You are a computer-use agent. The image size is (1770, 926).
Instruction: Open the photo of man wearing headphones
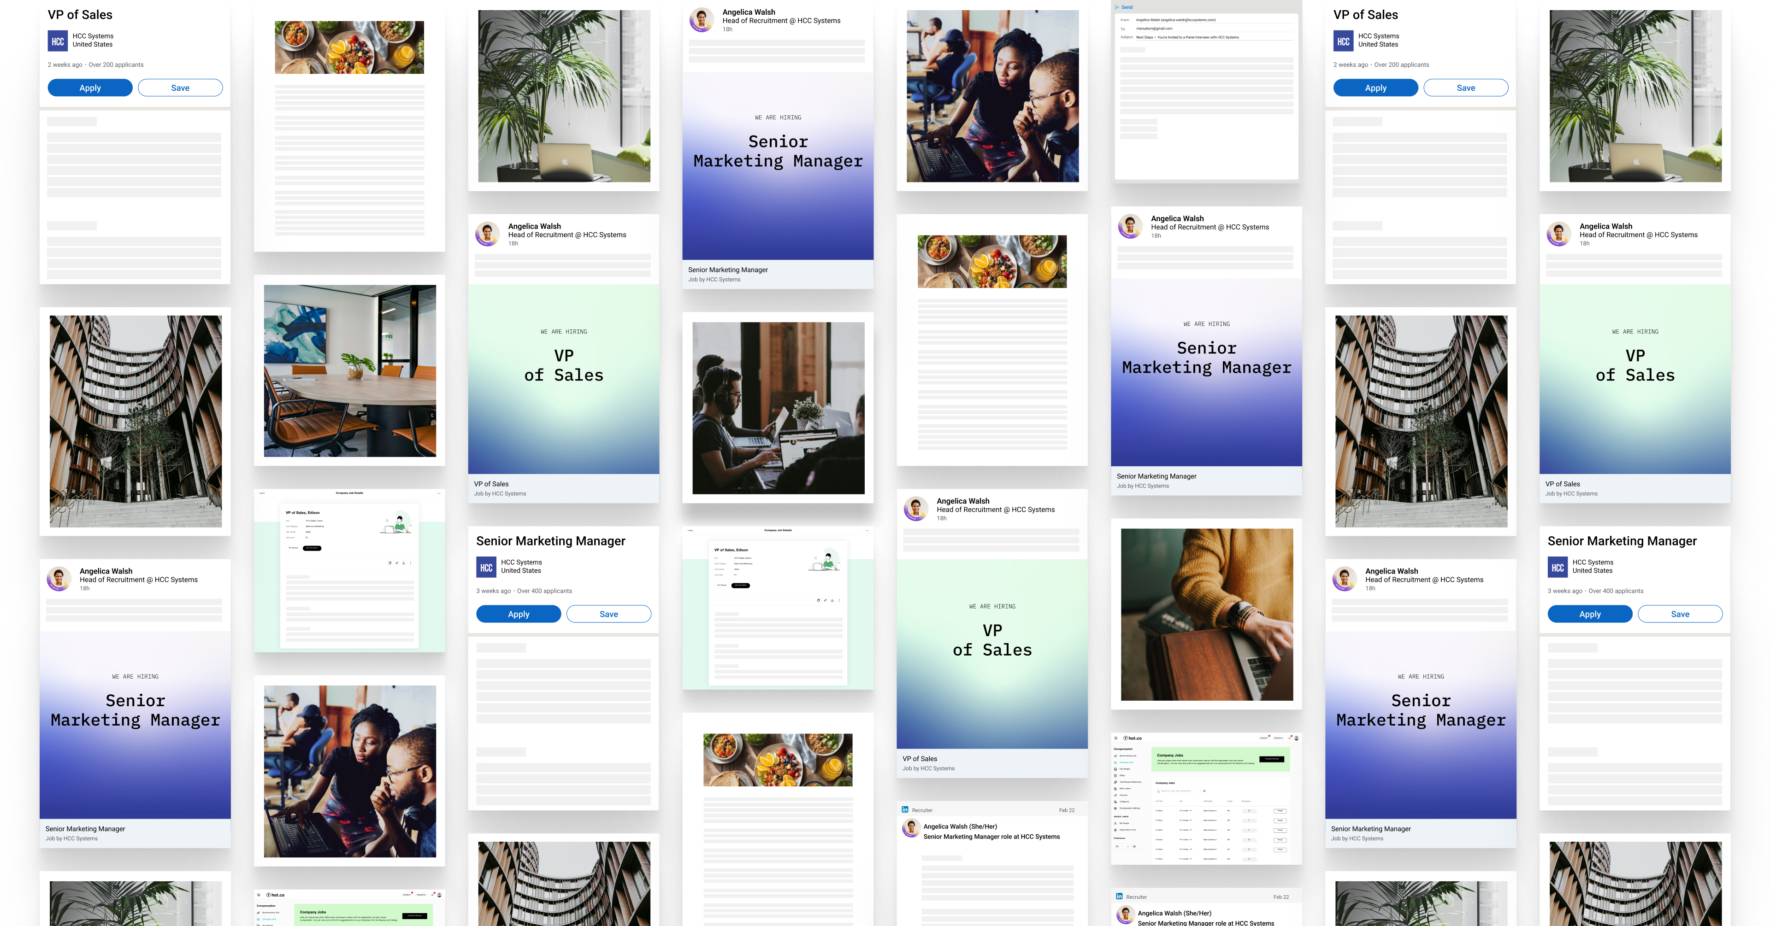[778, 408]
